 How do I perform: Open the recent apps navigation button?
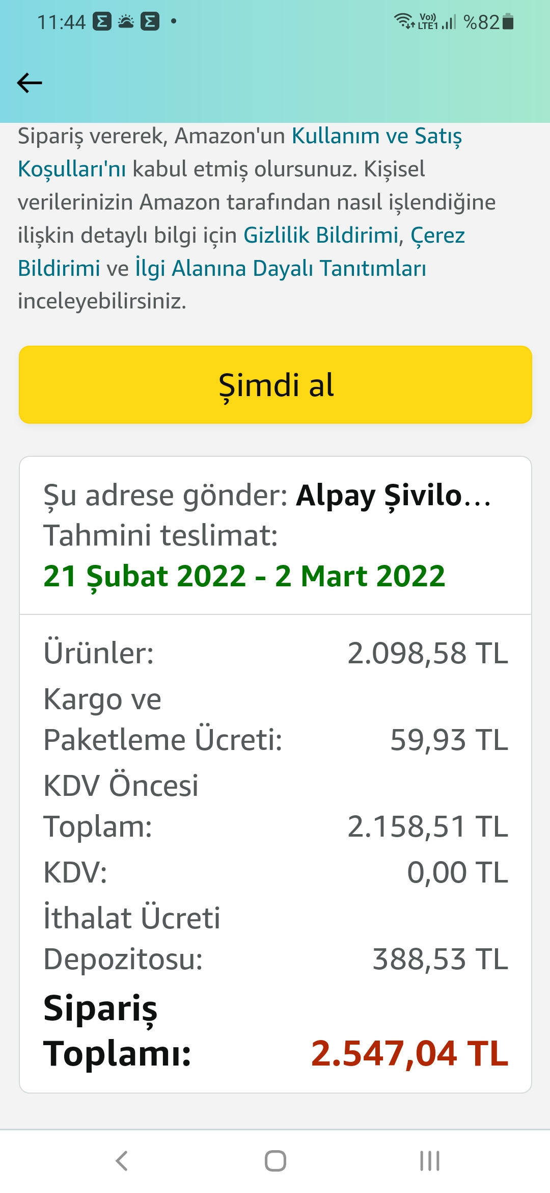coord(429,1161)
